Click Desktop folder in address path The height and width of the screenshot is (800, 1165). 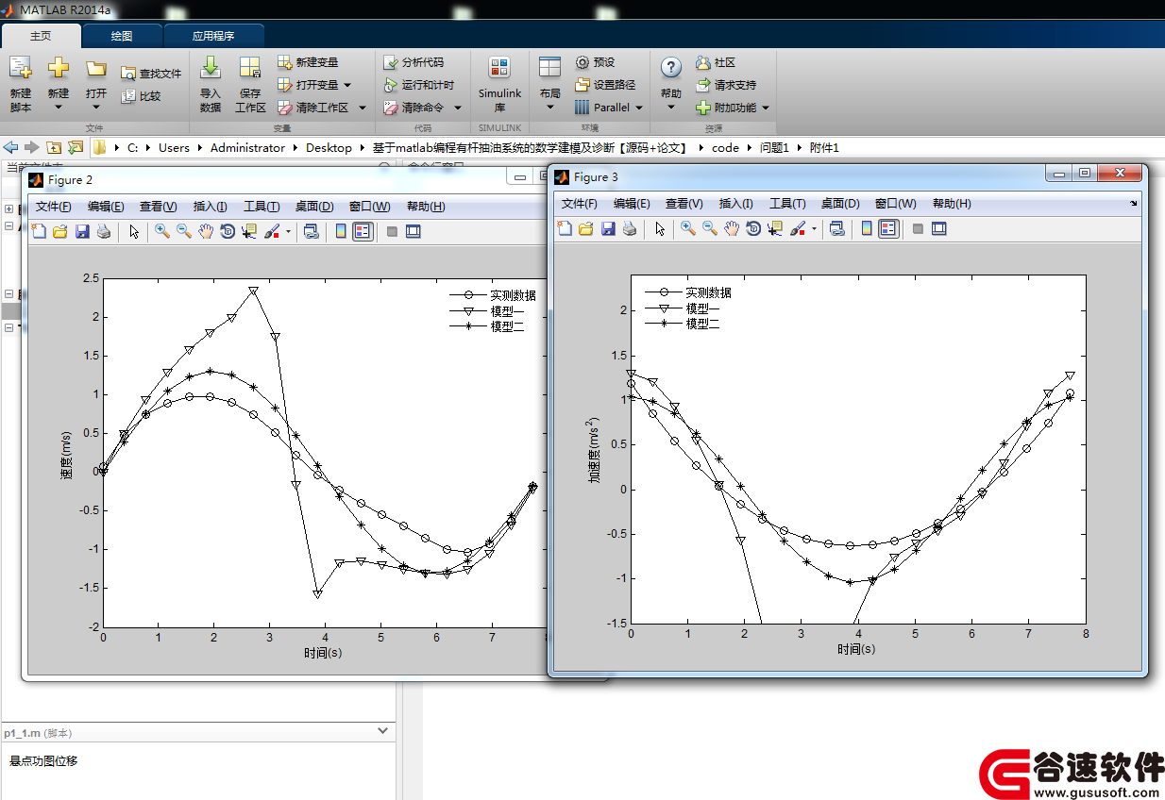(x=329, y=148)
